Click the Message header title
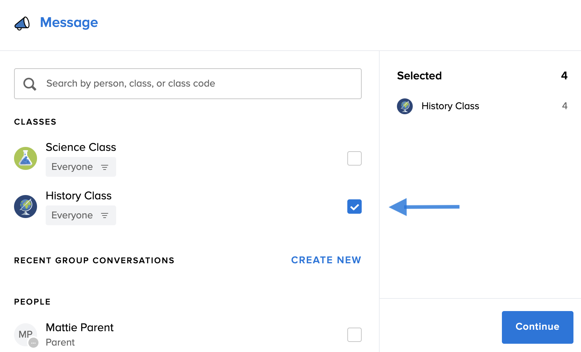The height and width of the screenshot is (352, 581). tap(69, 23)
